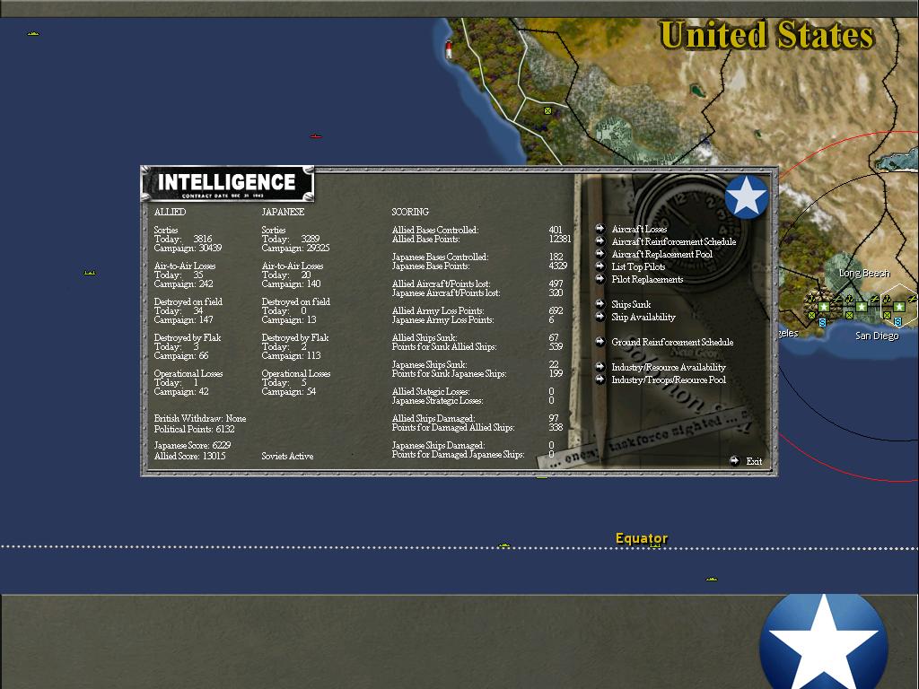The image size is (919, 689).
Task: Click the large US star roundel at the bottom right
Action: [824, 641]
